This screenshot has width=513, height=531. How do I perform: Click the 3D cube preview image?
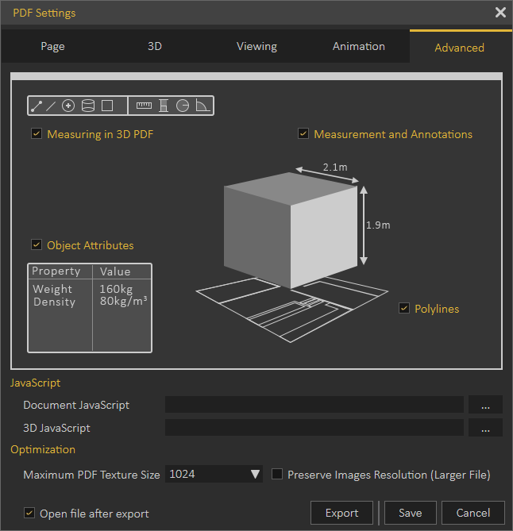pos(291,230)
